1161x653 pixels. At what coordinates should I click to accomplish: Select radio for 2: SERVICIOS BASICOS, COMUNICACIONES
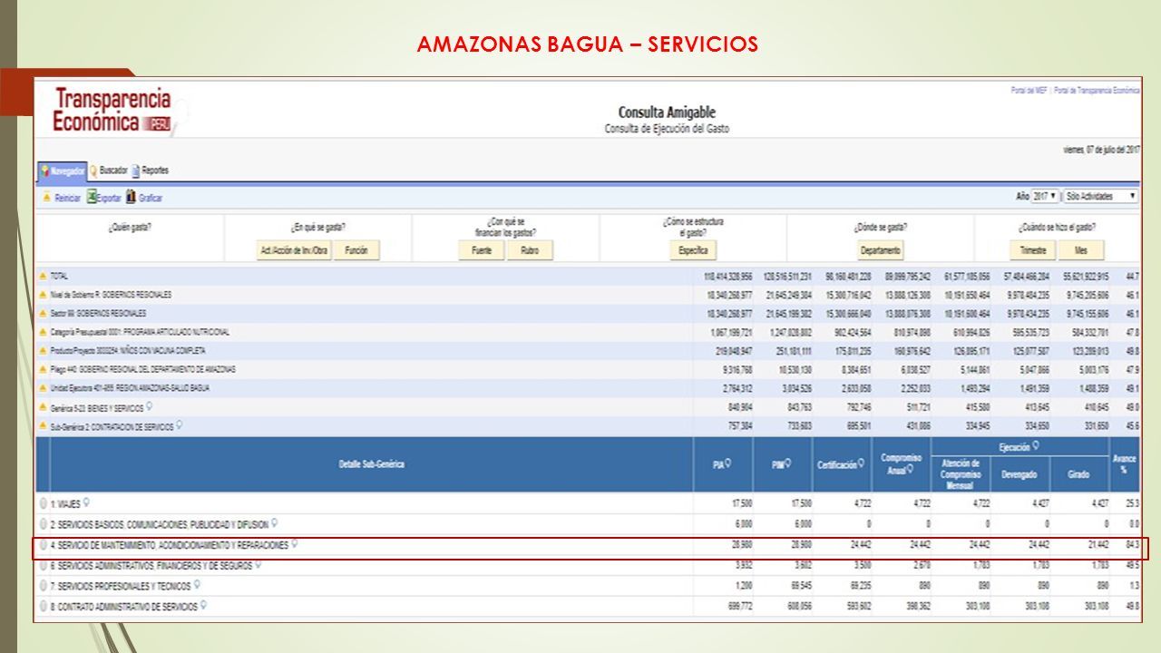43,524
